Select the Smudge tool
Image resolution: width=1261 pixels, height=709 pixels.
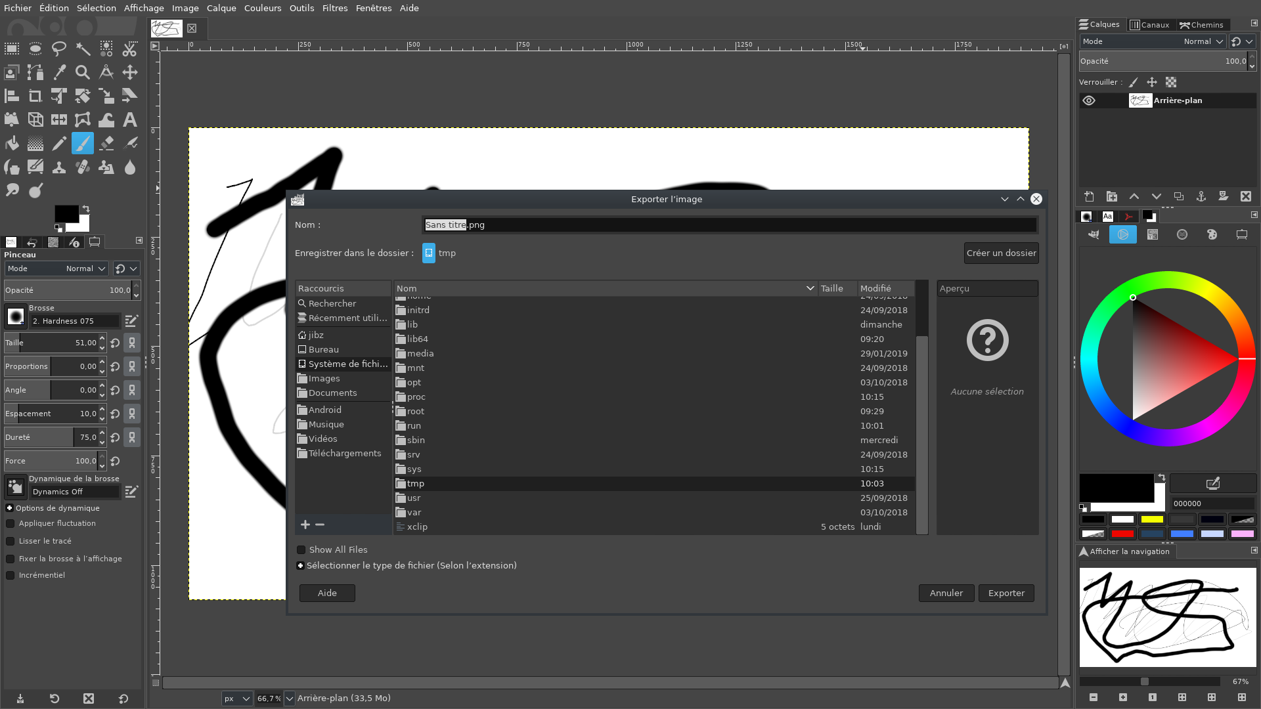12,190
